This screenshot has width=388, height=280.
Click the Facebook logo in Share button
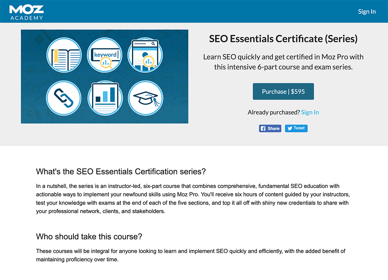pos(263,128)
